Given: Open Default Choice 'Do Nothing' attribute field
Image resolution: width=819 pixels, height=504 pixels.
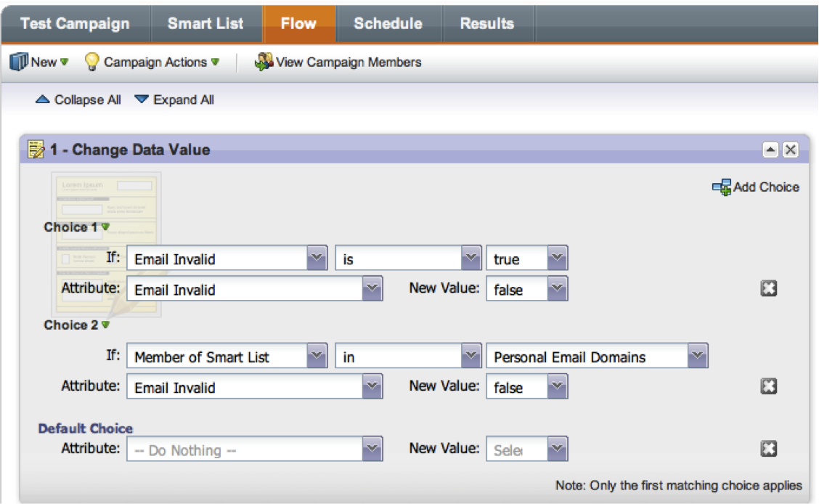Looking at the screenshot, I should [x=254, y=450].
